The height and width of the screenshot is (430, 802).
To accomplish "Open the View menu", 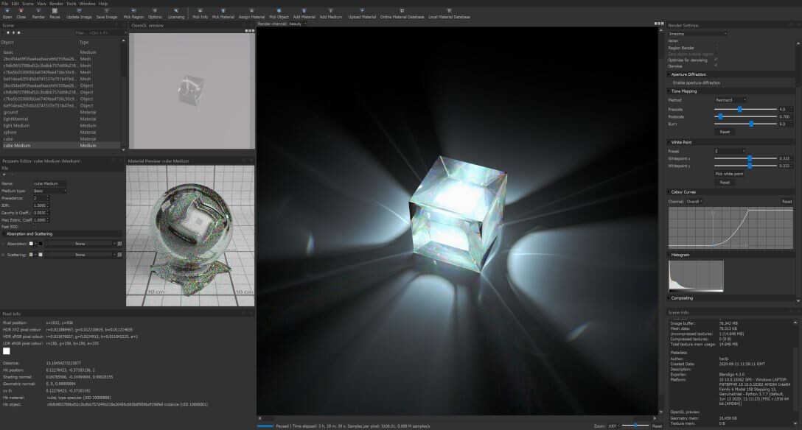I will coord(41,4).
